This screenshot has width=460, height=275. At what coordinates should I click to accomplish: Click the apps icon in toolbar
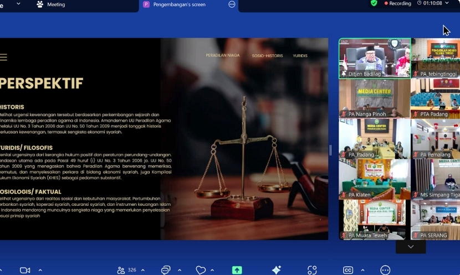(x=312, y=270)
